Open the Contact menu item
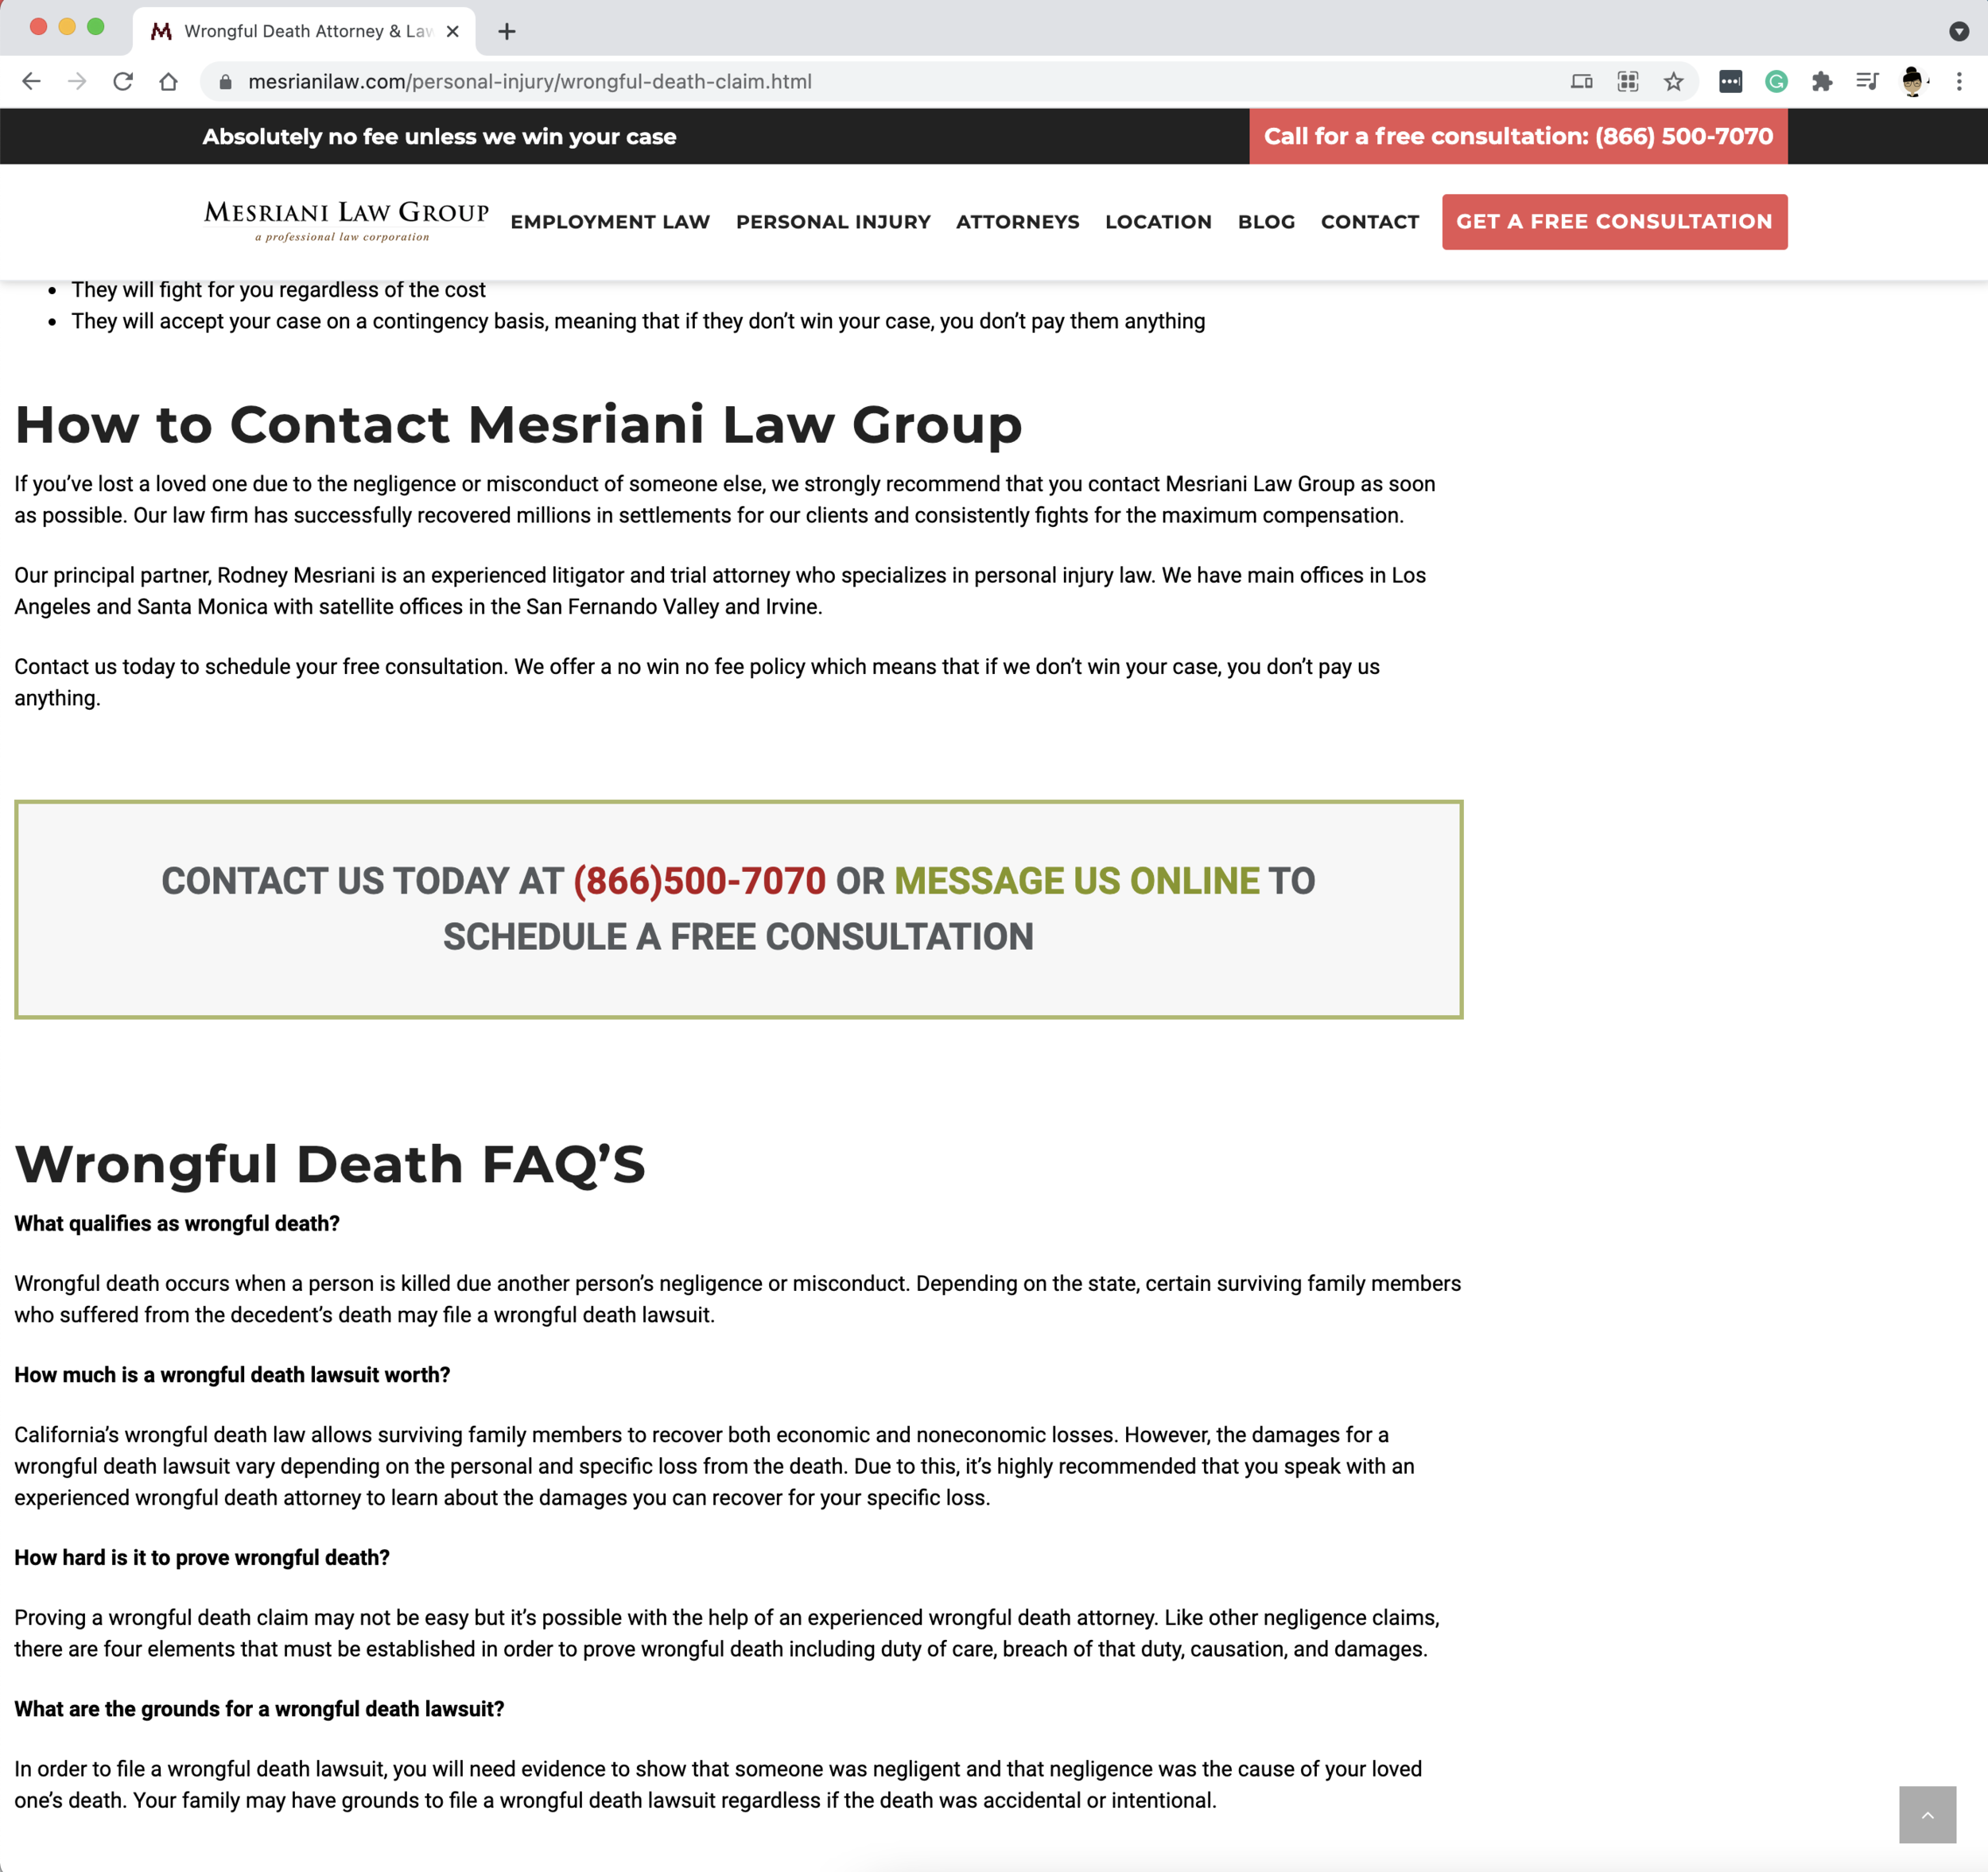Image resolution: width=1988 pixels, height=1872 pixels. [x=1370, y=222]
